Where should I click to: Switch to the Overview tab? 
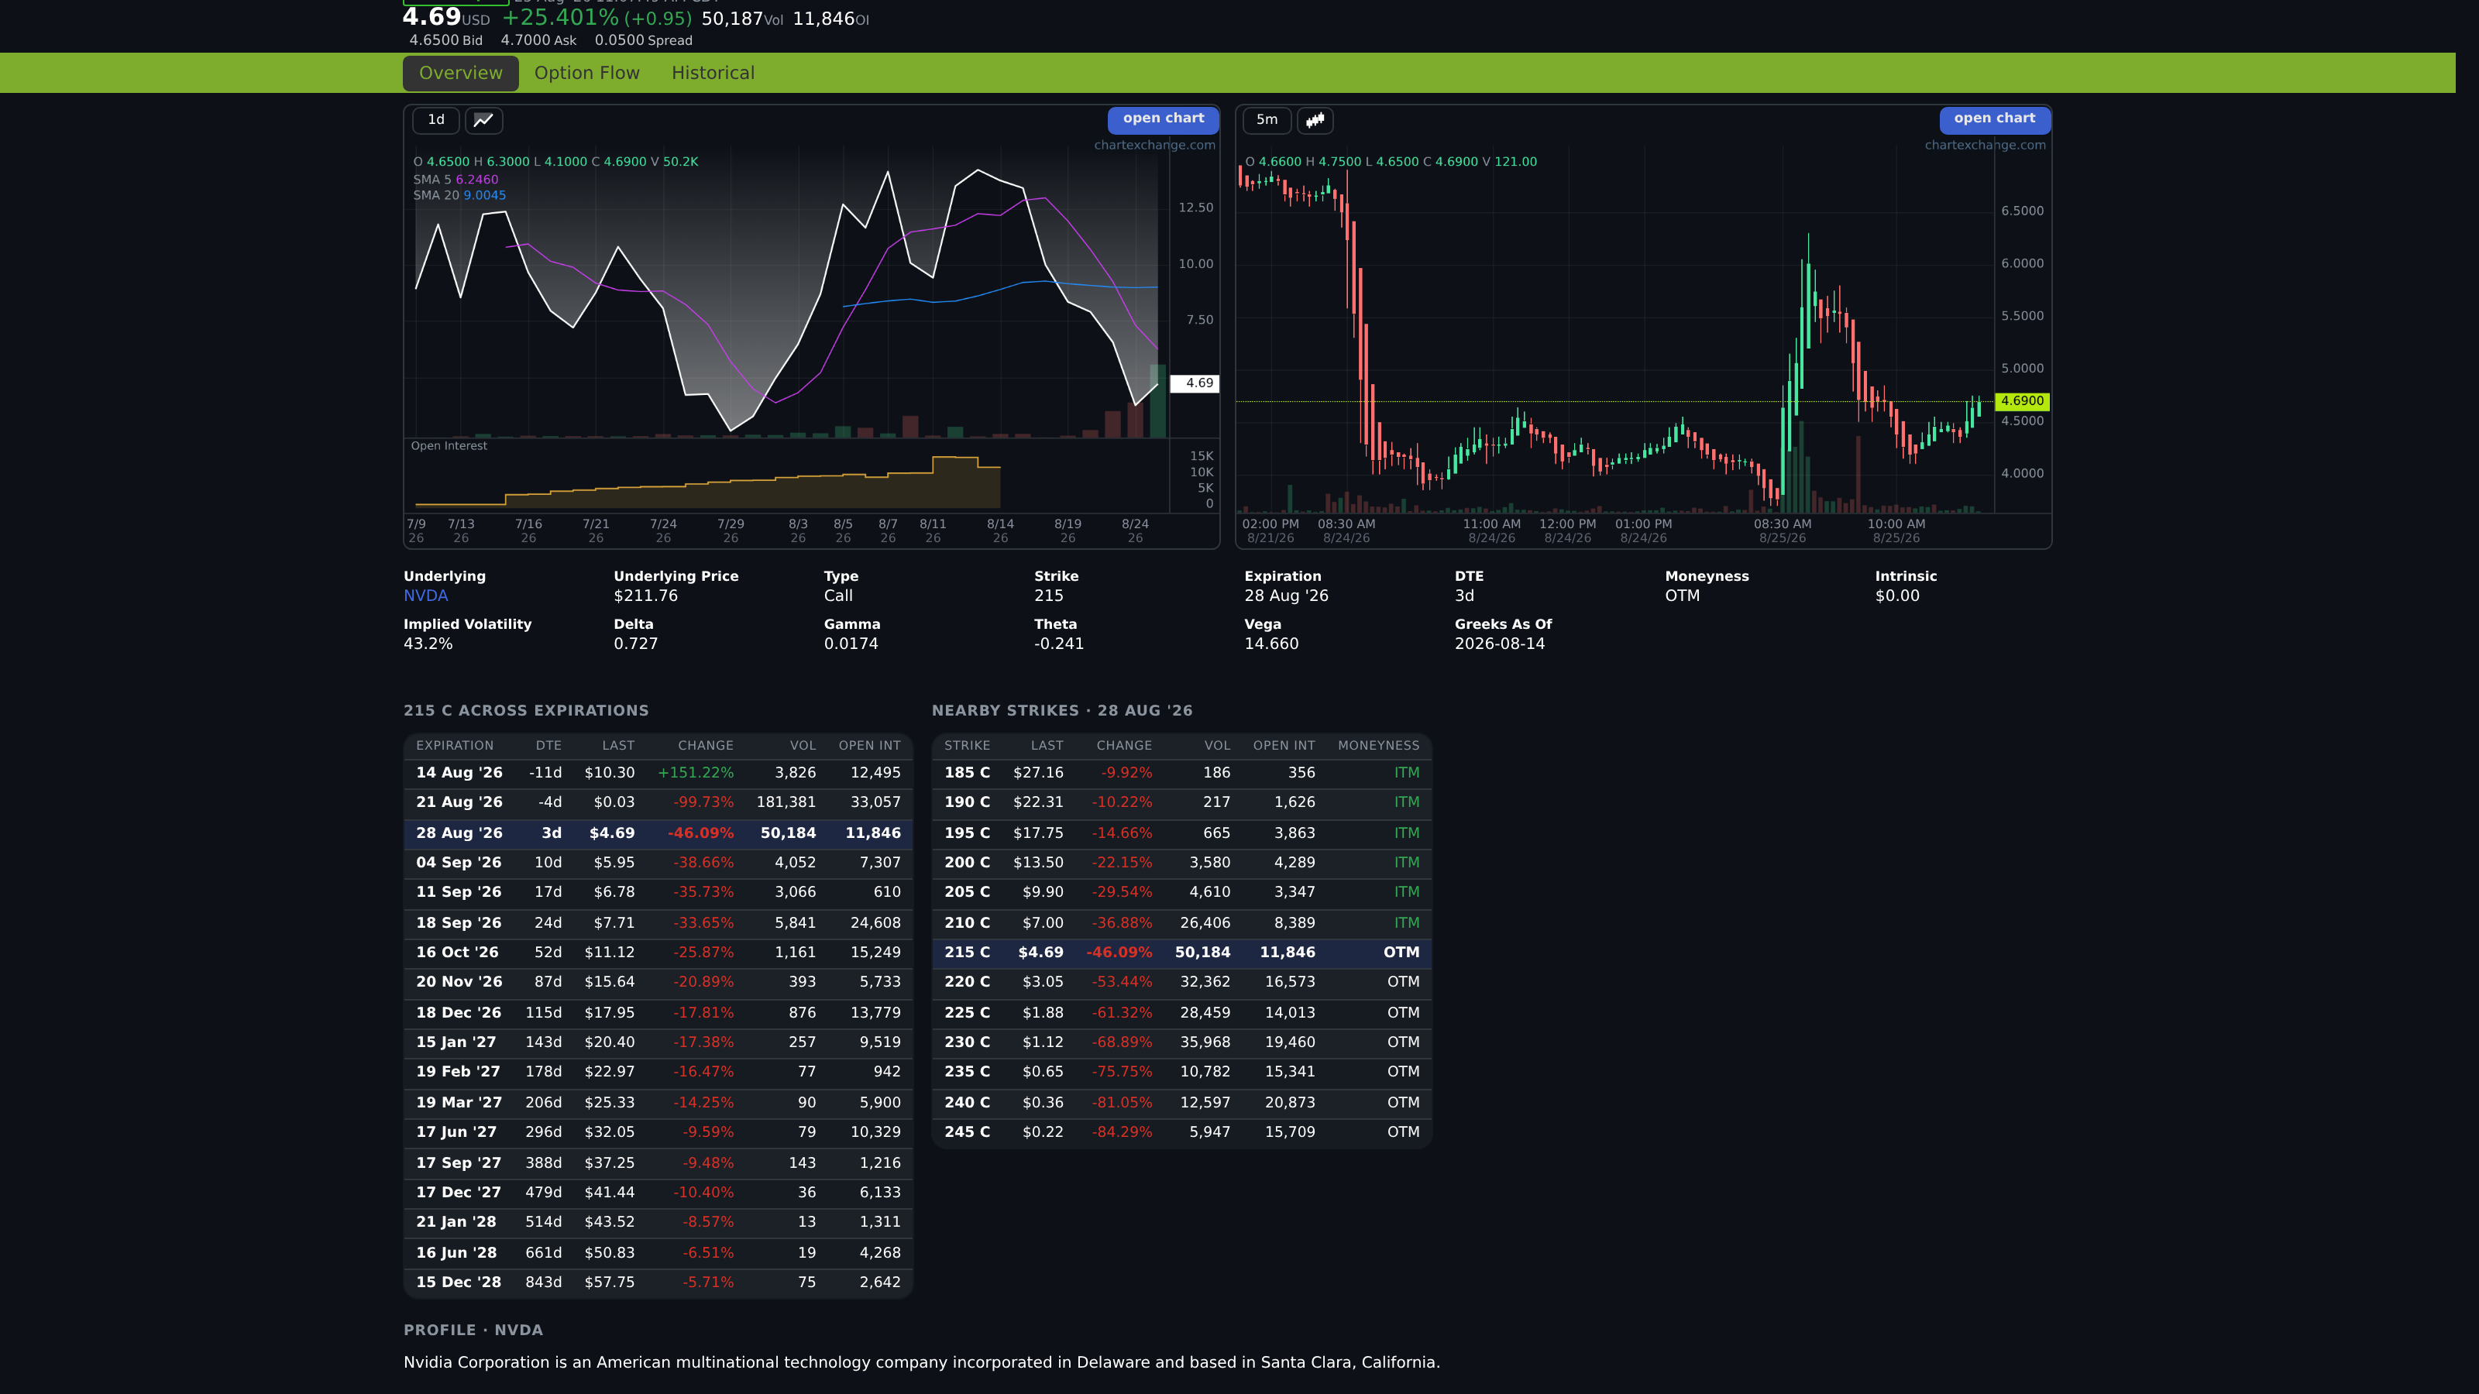[460, 73]
